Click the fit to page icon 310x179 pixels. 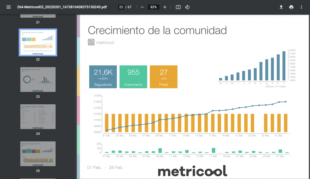click(x=178, y=7)
